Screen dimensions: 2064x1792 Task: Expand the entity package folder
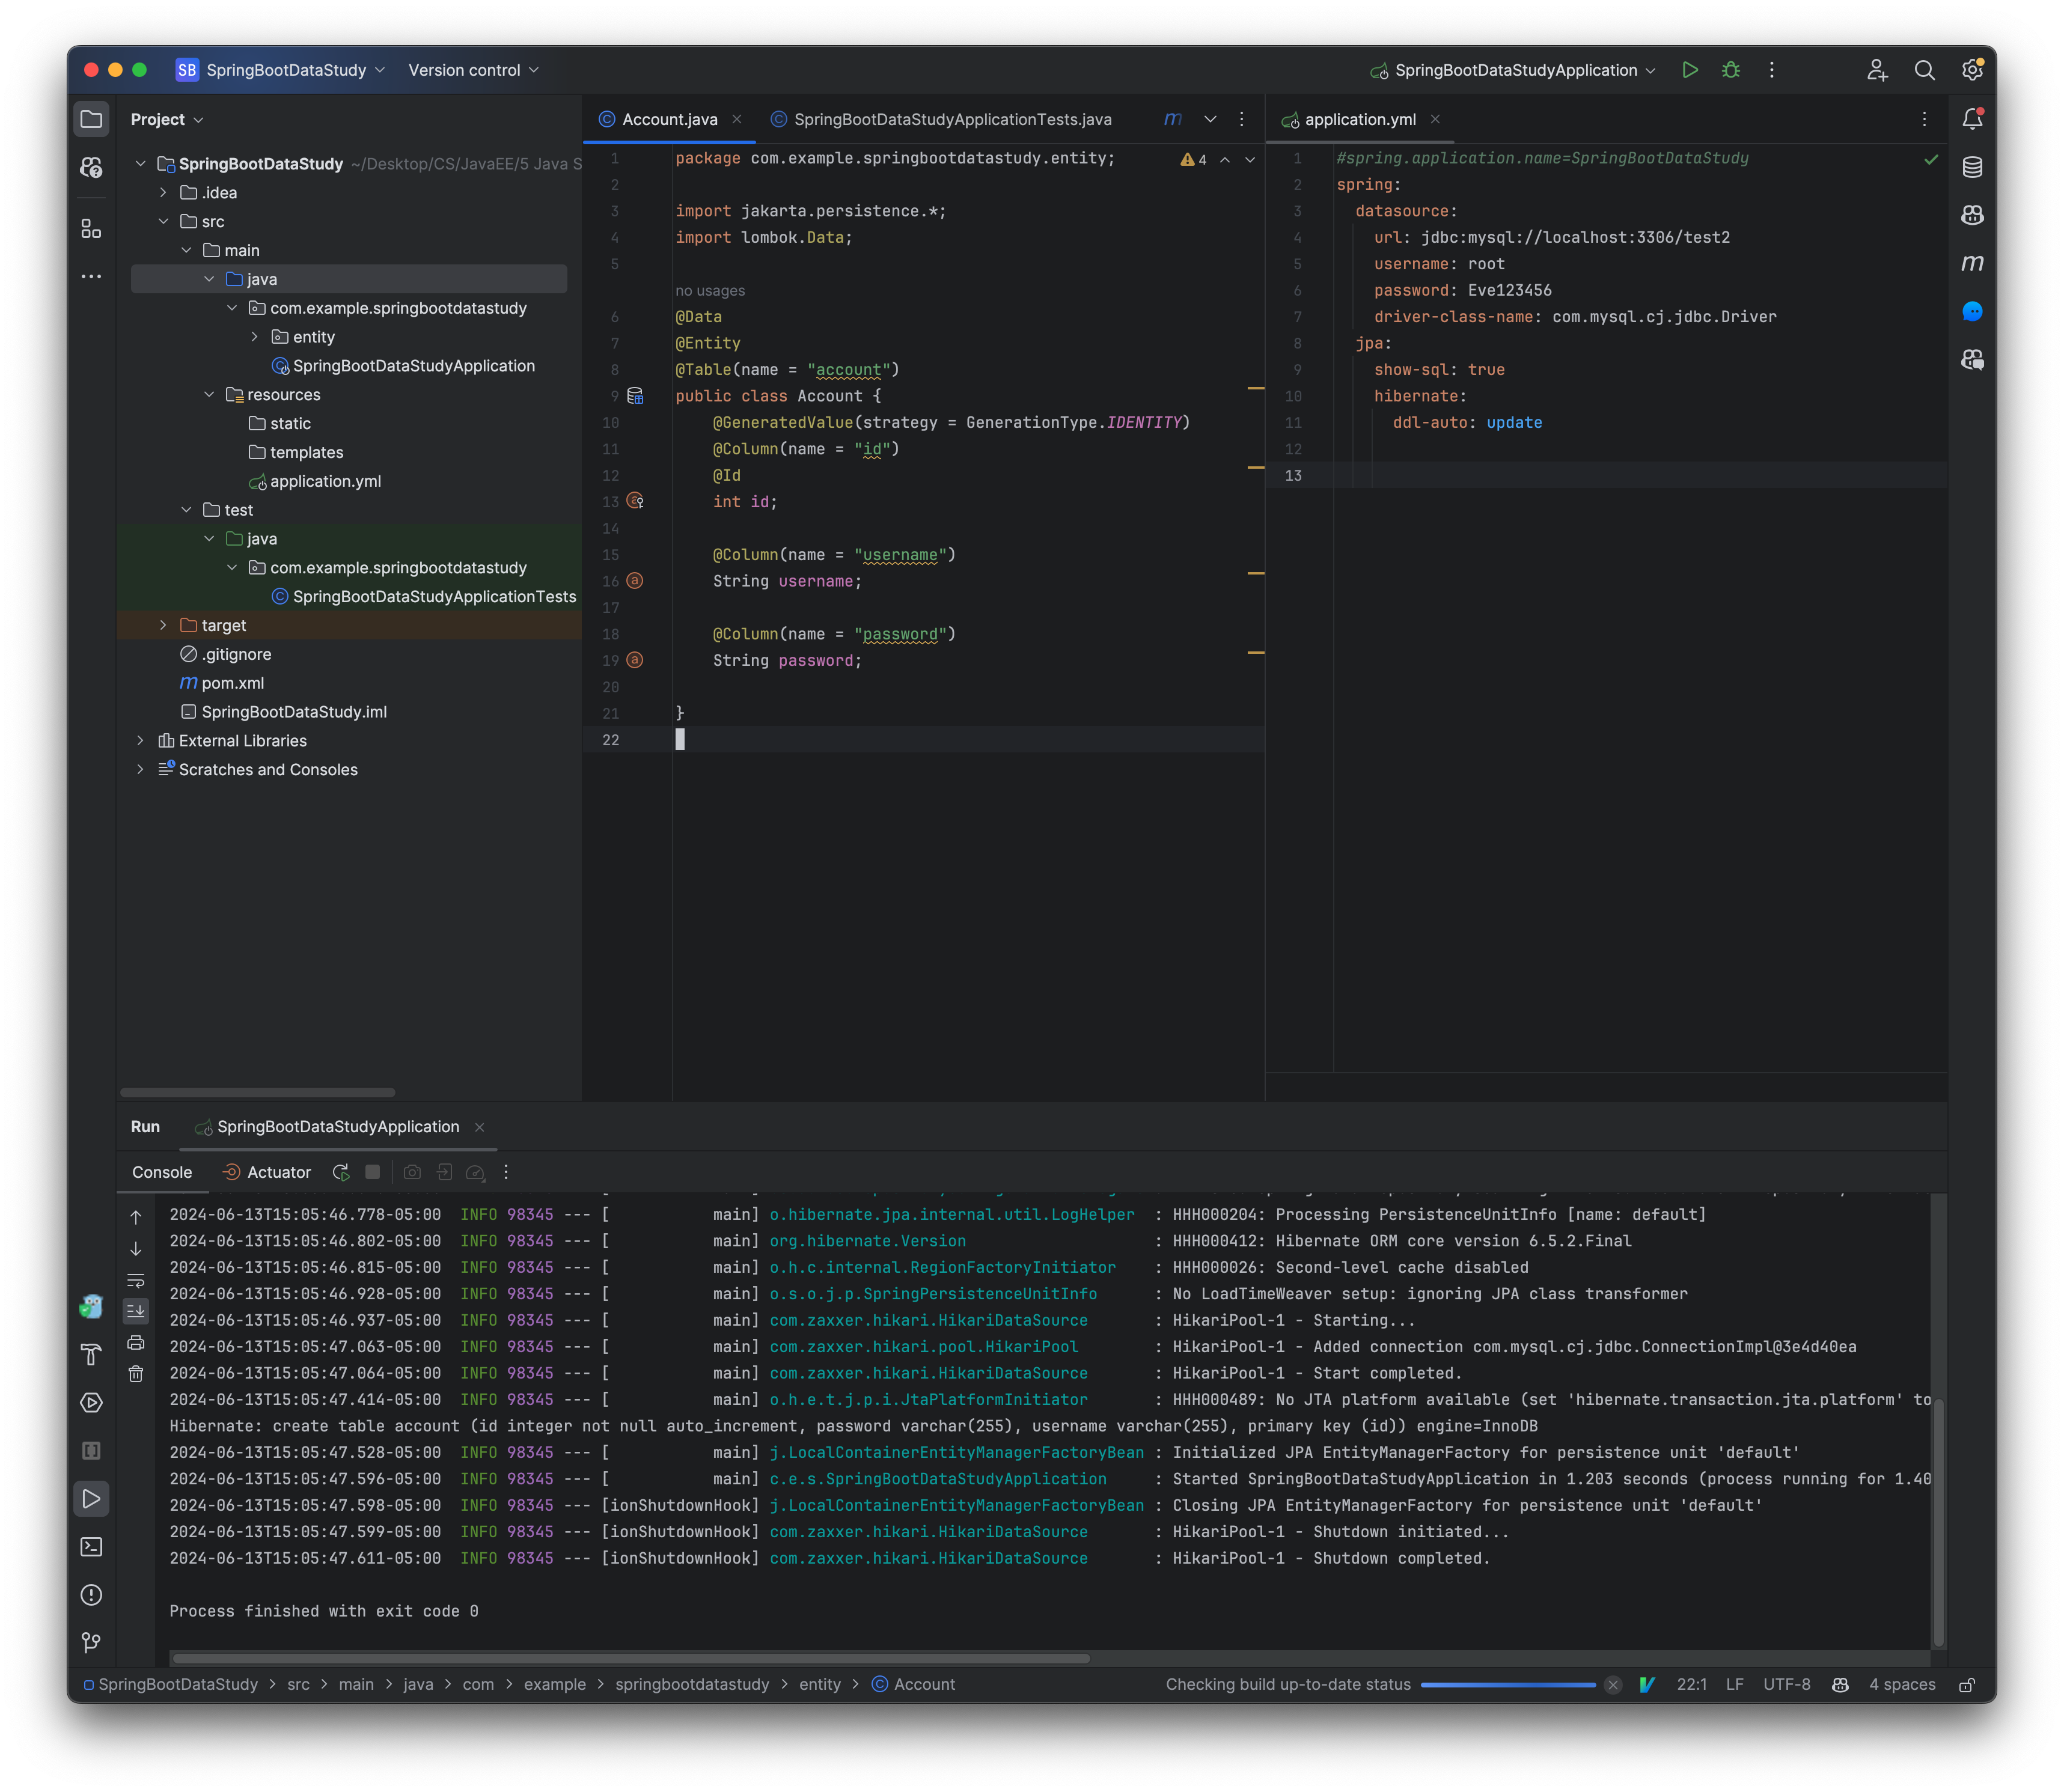tap(255, 337)
